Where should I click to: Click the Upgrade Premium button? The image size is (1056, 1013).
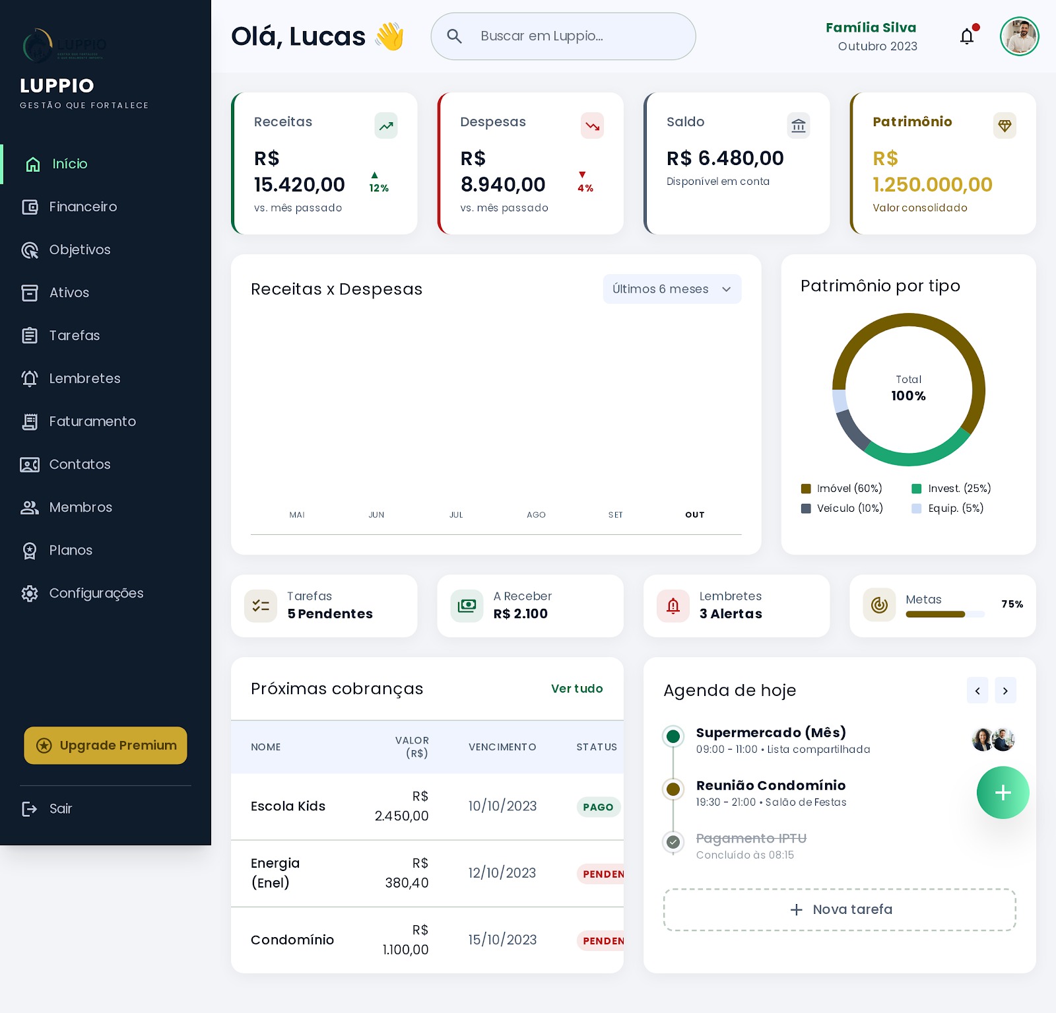(x=106, y=746)
